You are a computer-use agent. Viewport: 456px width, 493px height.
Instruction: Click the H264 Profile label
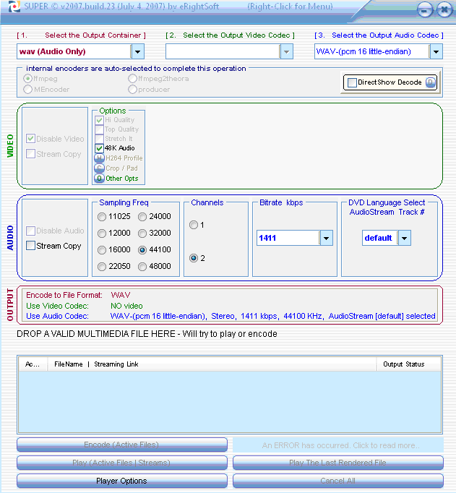click(124, 158)
